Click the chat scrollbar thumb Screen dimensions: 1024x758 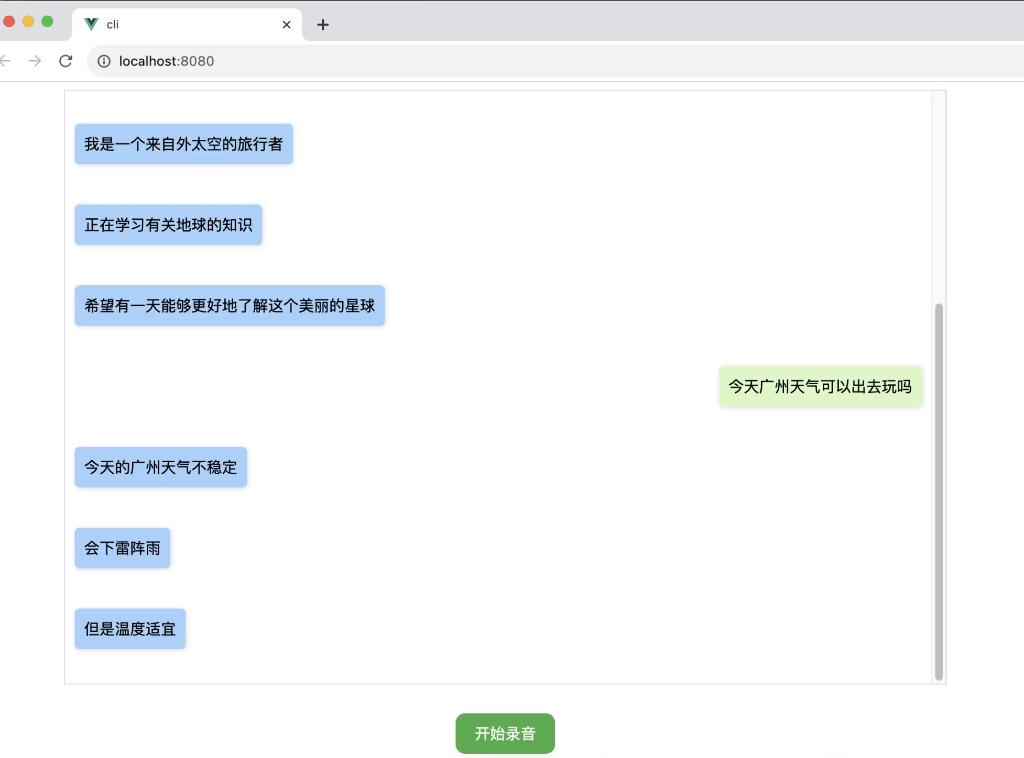coord(939,491)
